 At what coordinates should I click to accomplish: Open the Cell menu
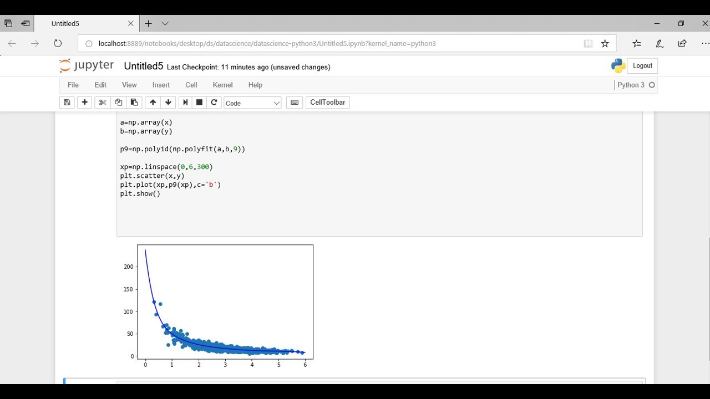[x=191, y=85]
